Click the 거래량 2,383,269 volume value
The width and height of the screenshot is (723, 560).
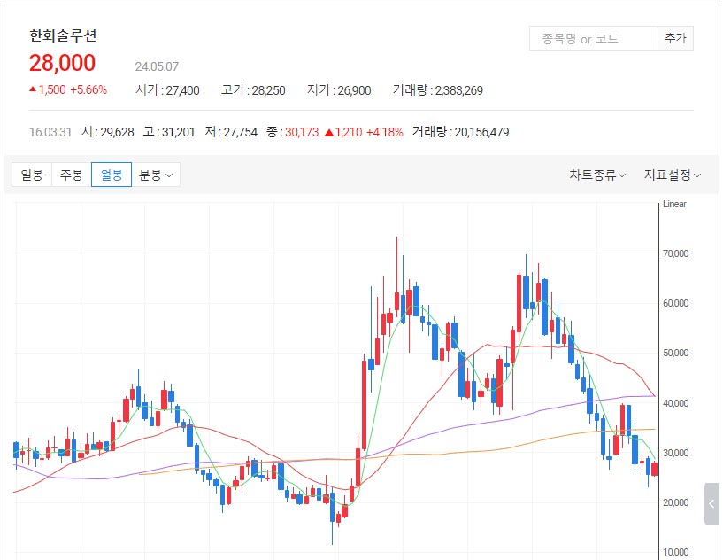450,90
